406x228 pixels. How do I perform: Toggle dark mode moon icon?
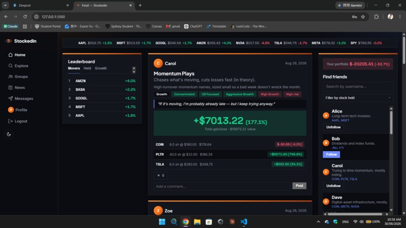[x=9, y=134]
